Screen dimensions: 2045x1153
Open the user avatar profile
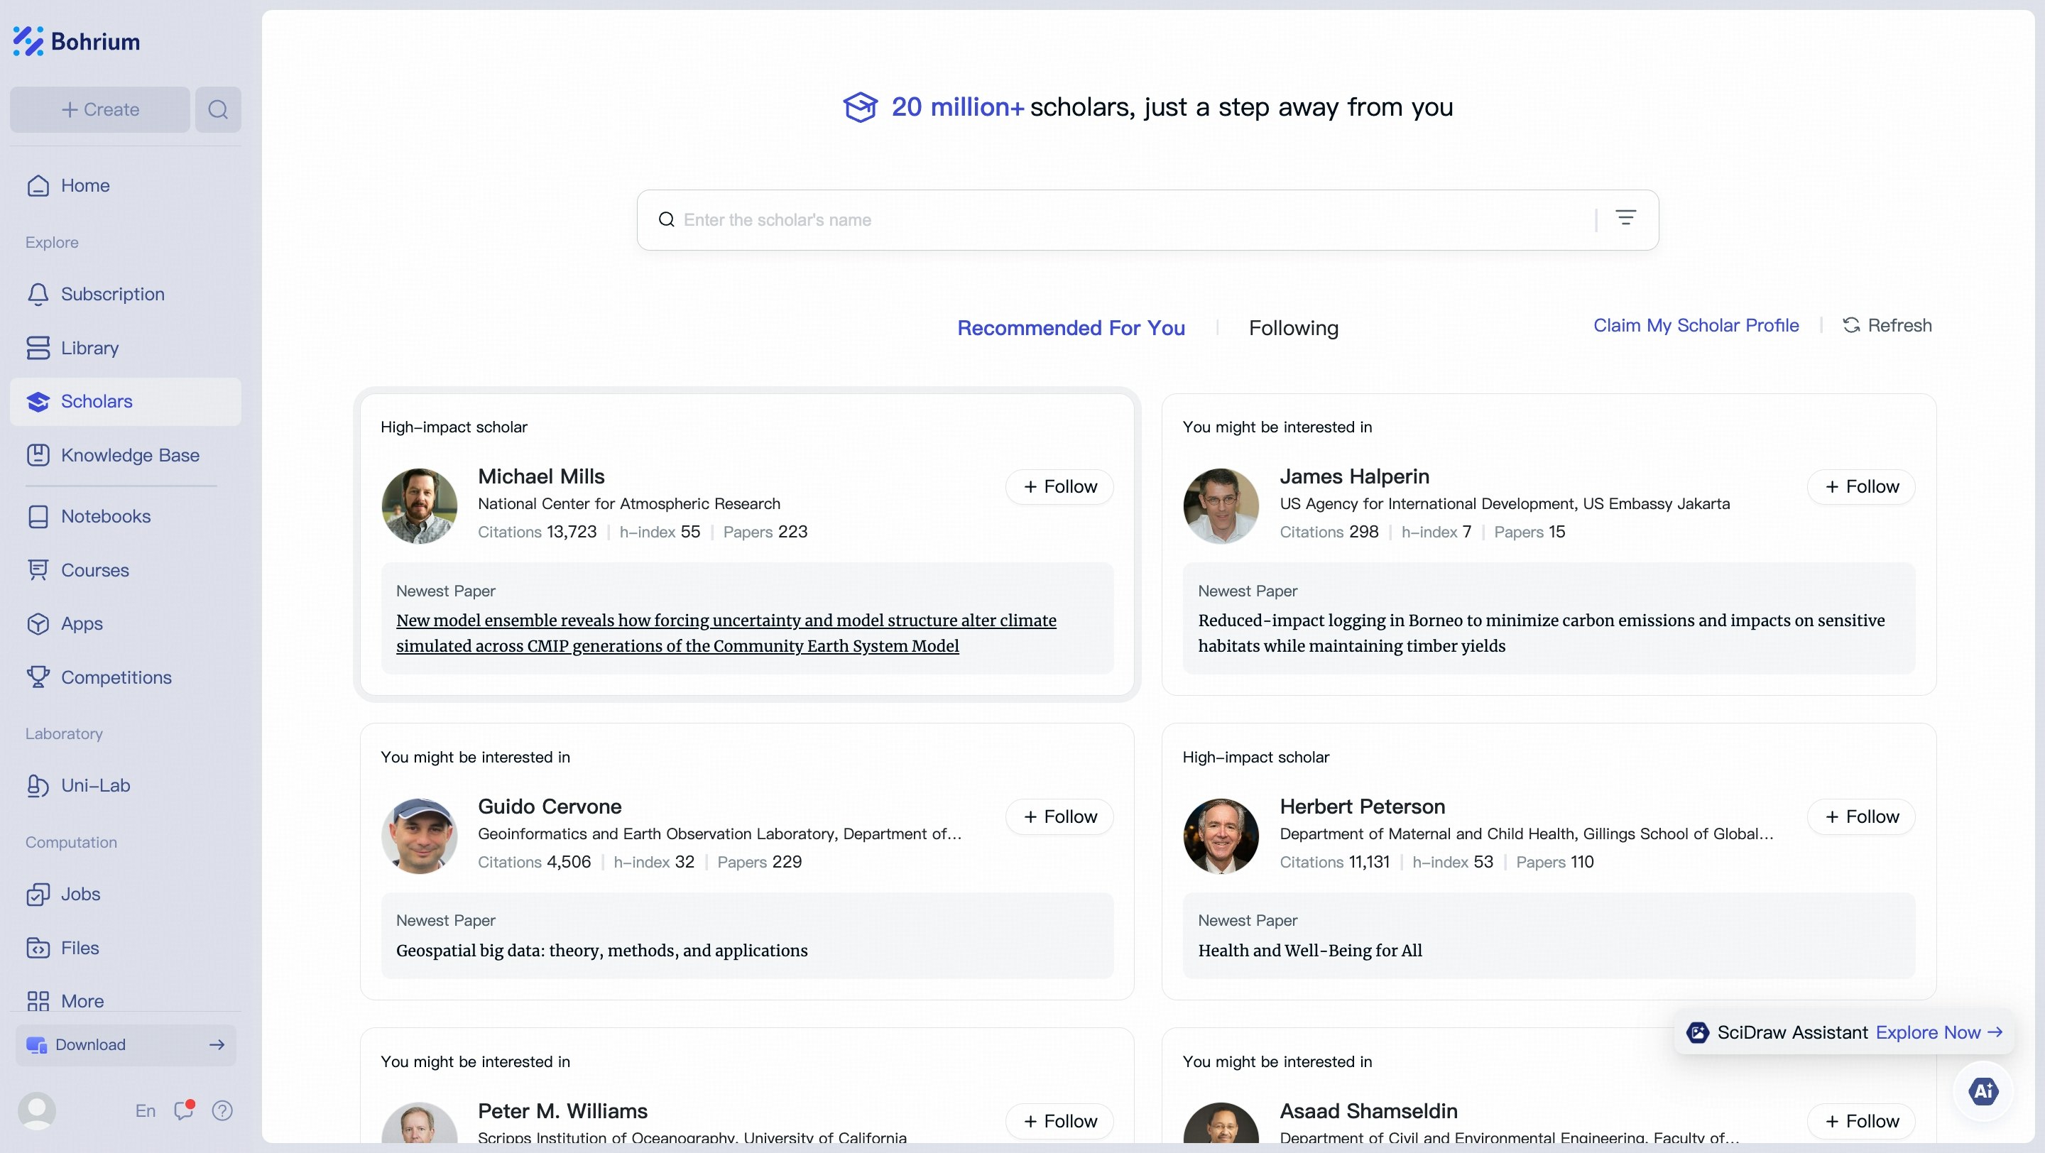pyautogui.click(x=36, y=1110)
